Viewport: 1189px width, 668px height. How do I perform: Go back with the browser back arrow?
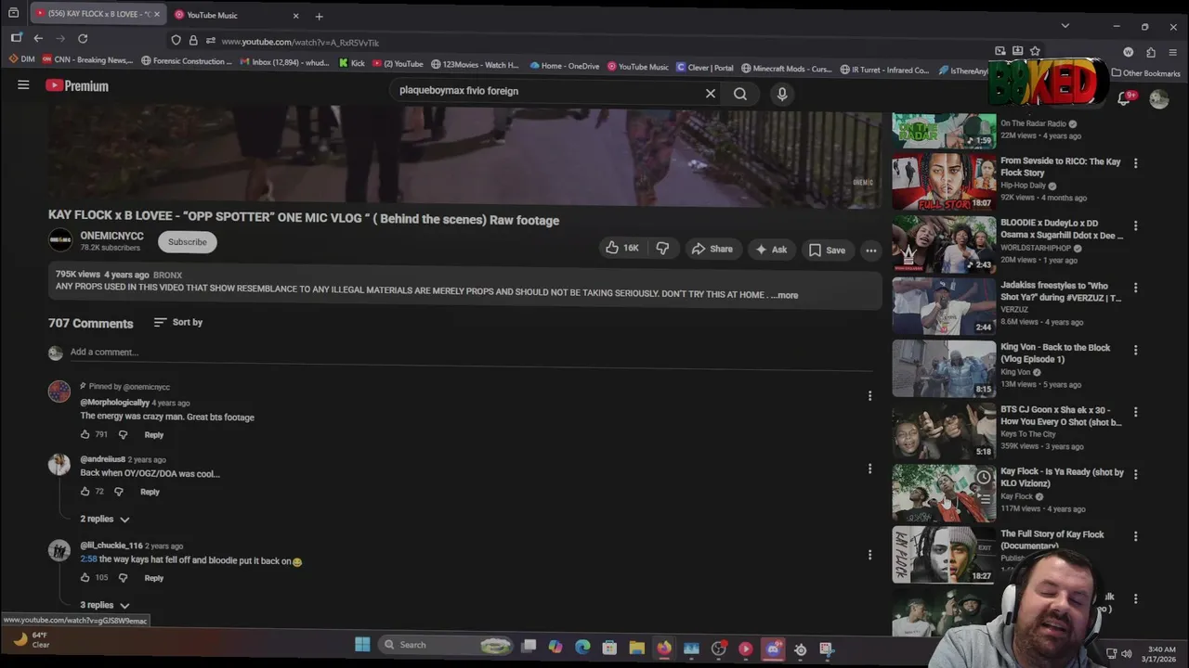[38, 38]
